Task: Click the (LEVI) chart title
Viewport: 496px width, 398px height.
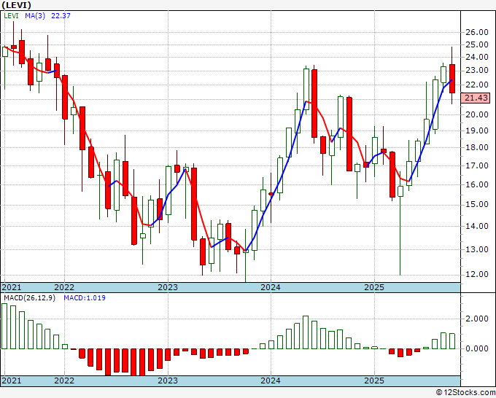Action: (x=17, y=5)
